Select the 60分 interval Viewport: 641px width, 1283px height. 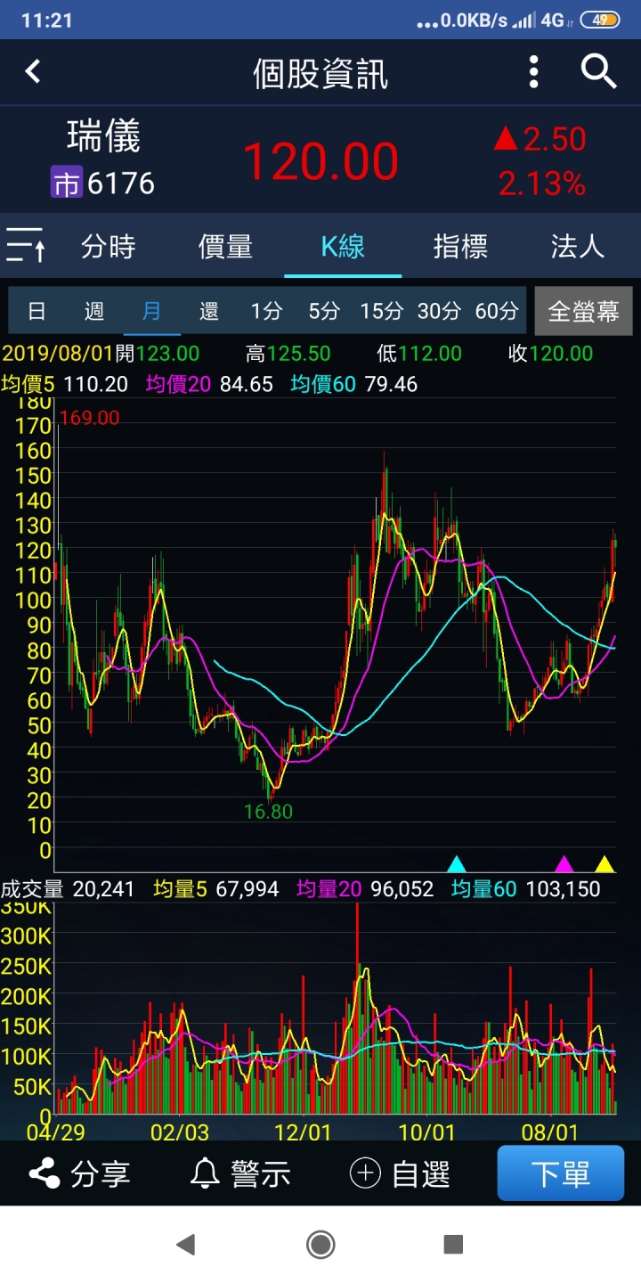[497, 310]
